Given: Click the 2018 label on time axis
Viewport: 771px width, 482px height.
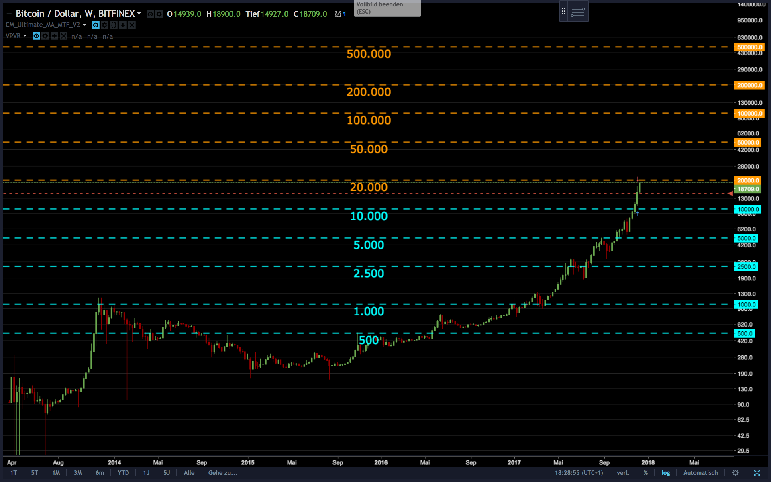Looking at the screenshot, I should [648, 463].
